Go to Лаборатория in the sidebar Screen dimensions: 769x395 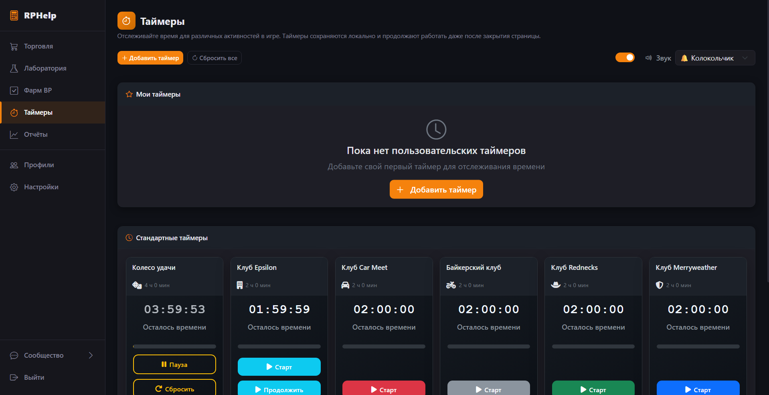click(x=53, y=69)
